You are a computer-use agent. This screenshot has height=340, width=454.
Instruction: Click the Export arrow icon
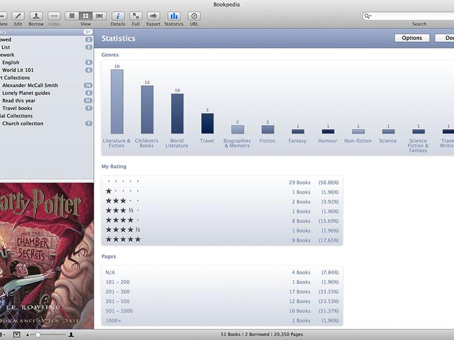pyautogui.click(x=153, y=16)
